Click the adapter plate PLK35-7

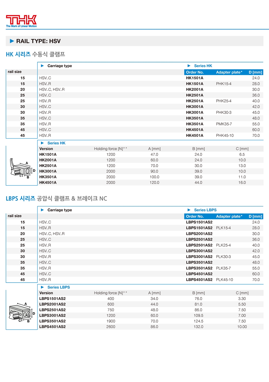(223, 268)
